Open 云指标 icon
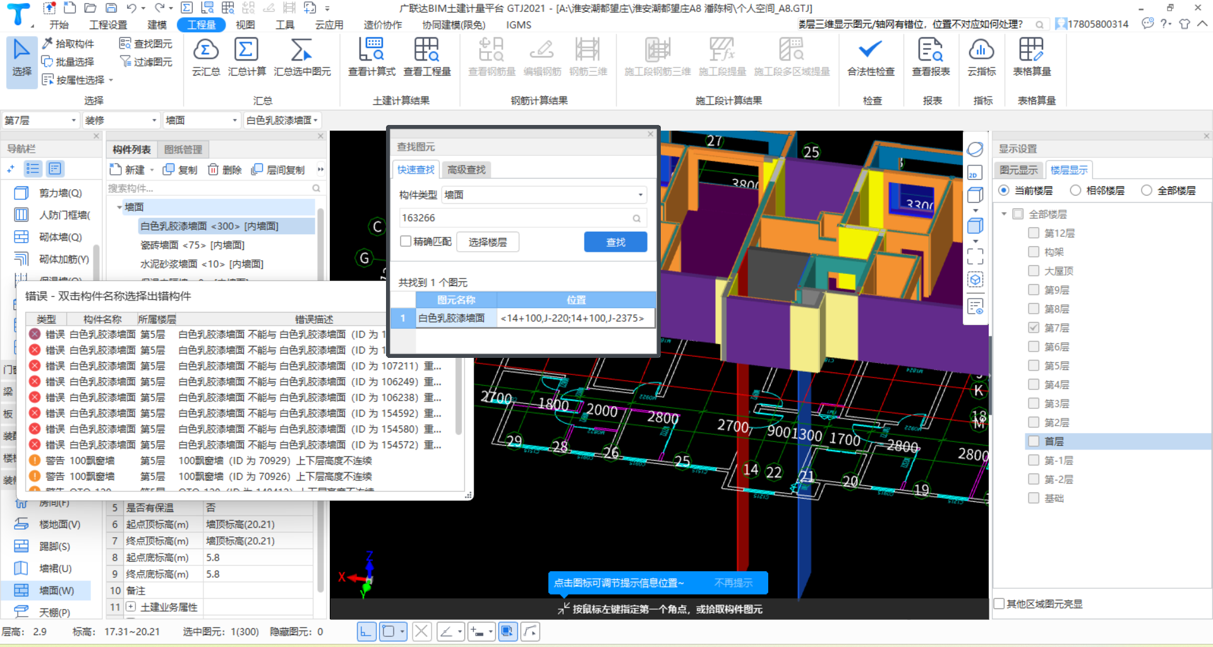Image resolution: width=1213 pixels, height=647 pixels. click(981, 57)
